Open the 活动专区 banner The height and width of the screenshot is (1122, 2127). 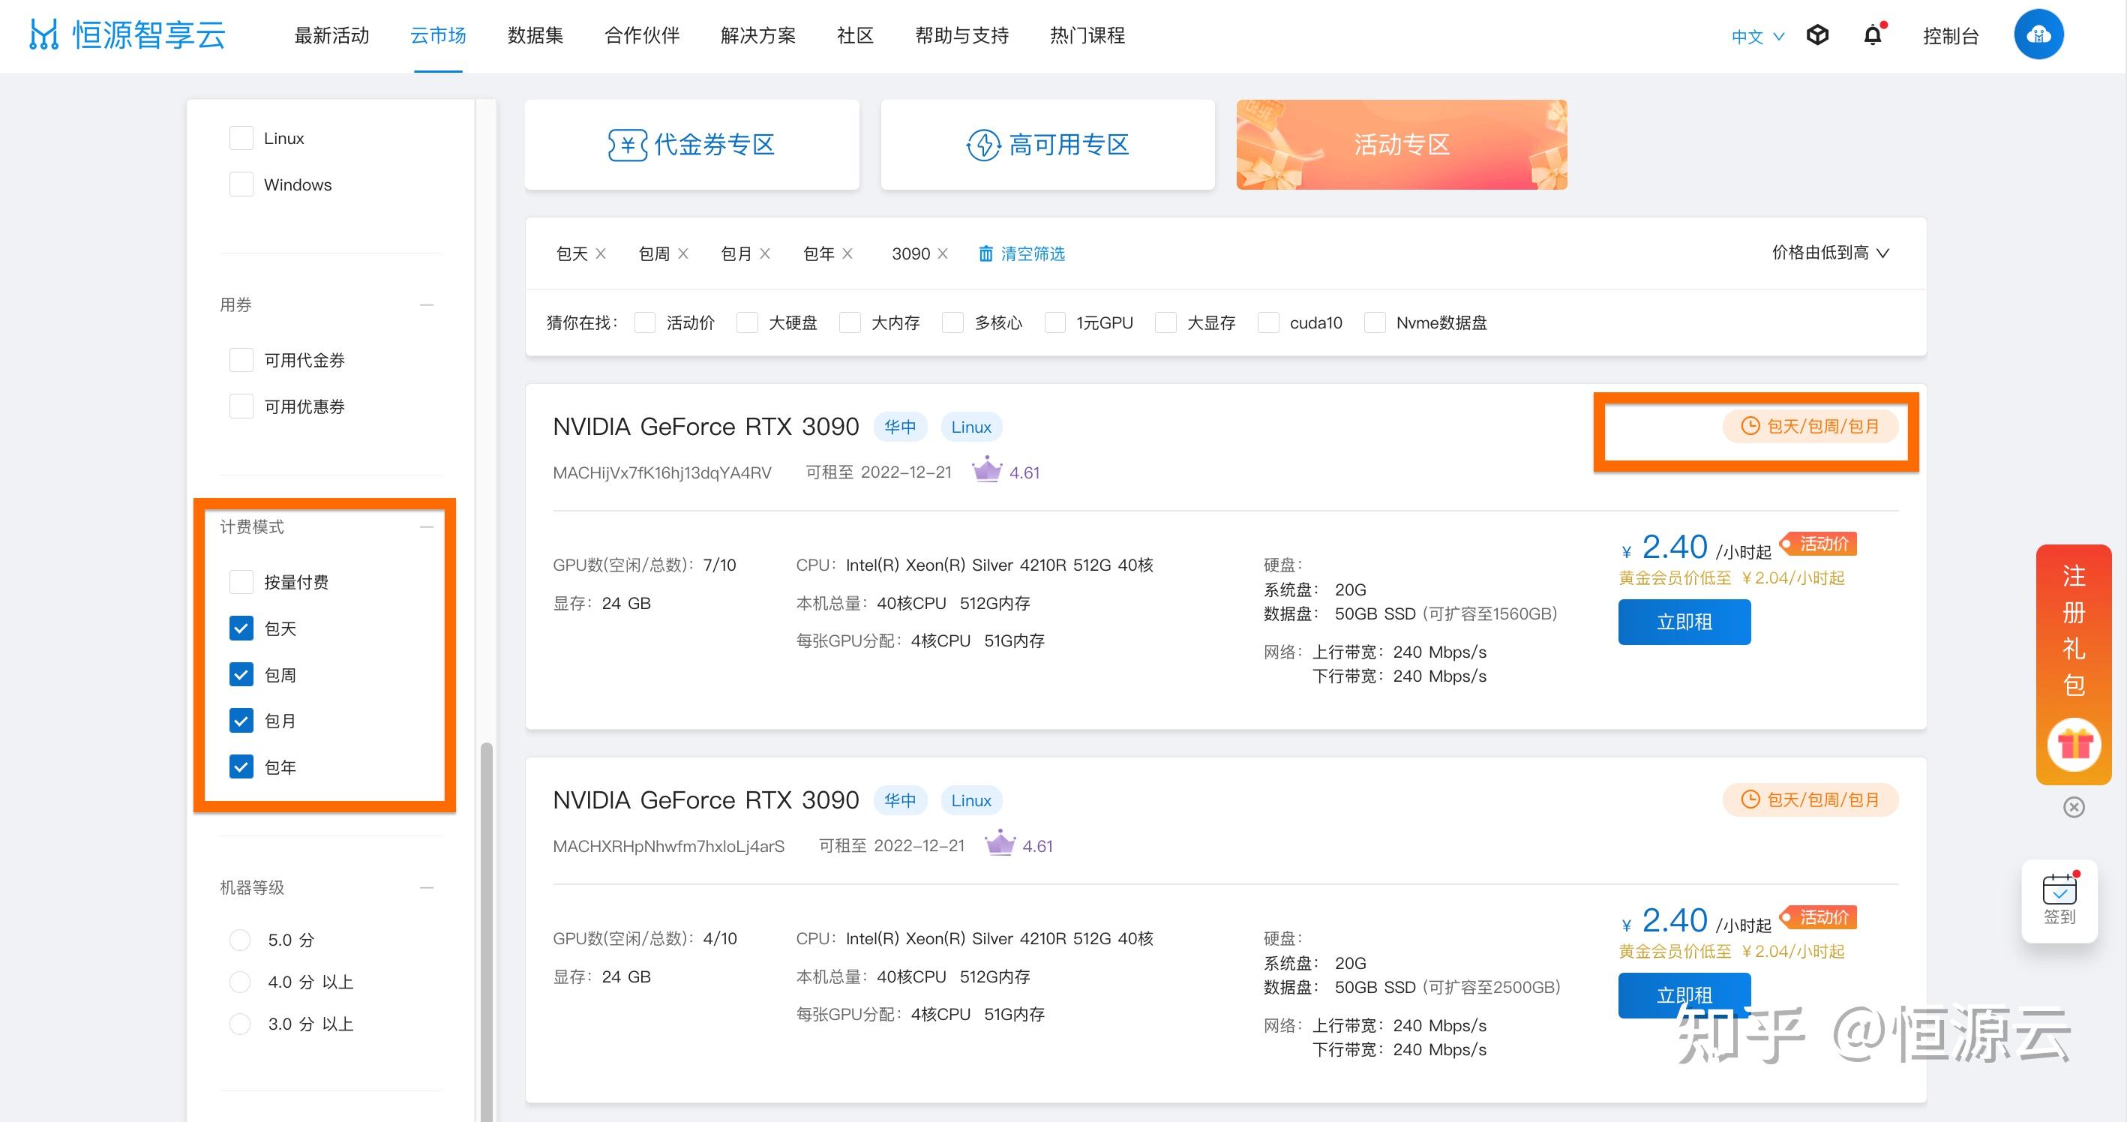[1401, 145]
